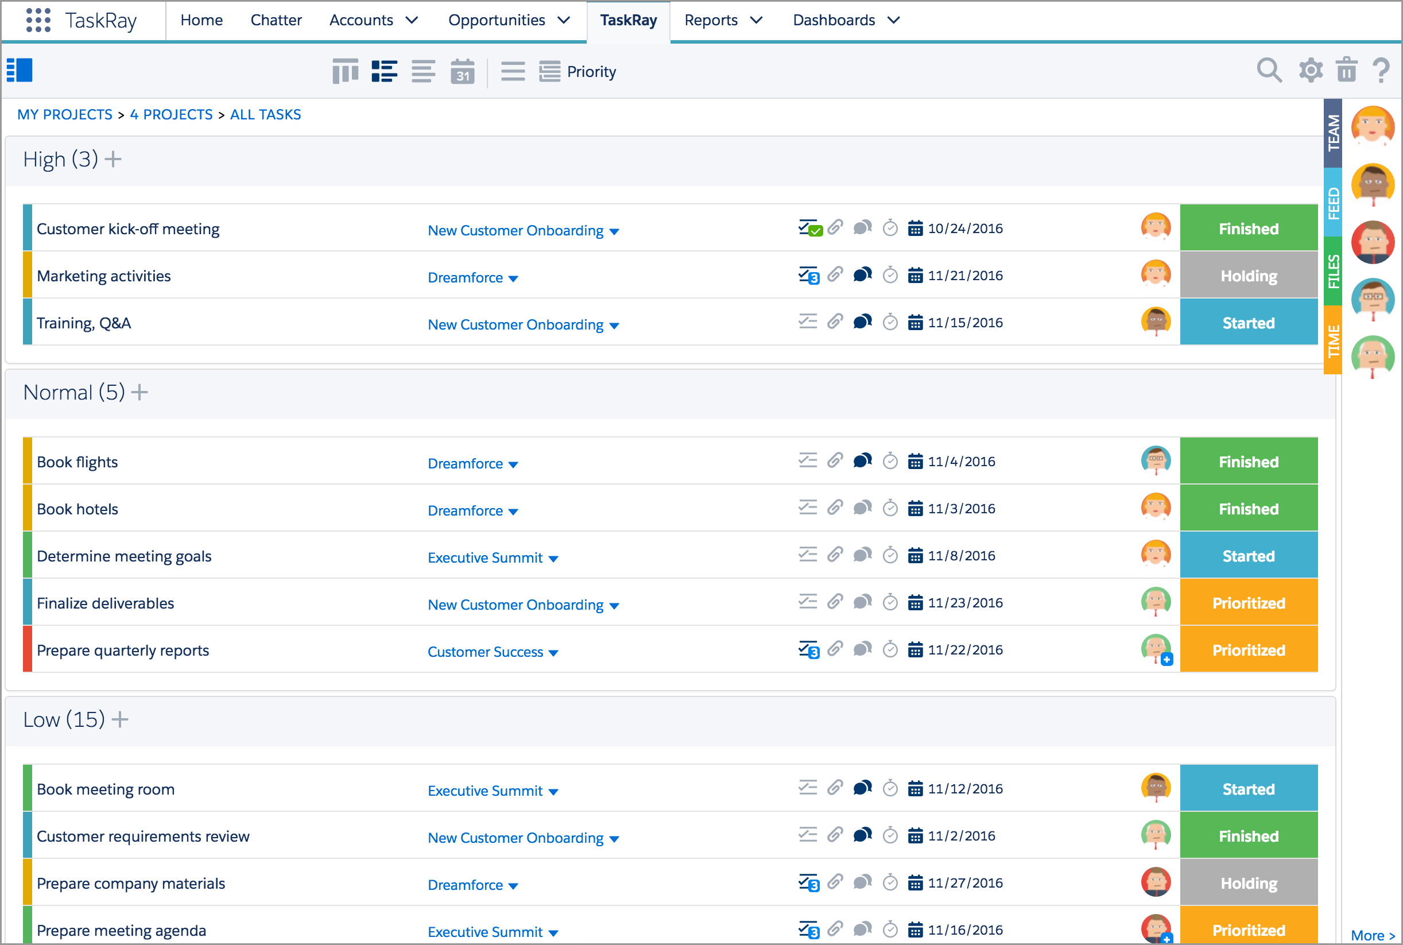Open Customer Success project dropdown
This screenshot has width=1403, height=945.
click(553, 653)
